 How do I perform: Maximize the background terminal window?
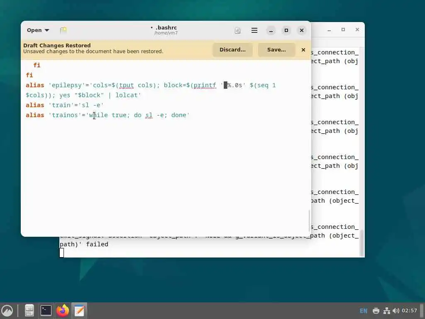click(x=343, y=29)
